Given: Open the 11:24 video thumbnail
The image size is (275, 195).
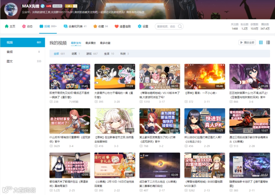Looking at the screenshot, I should coord(115,76).
